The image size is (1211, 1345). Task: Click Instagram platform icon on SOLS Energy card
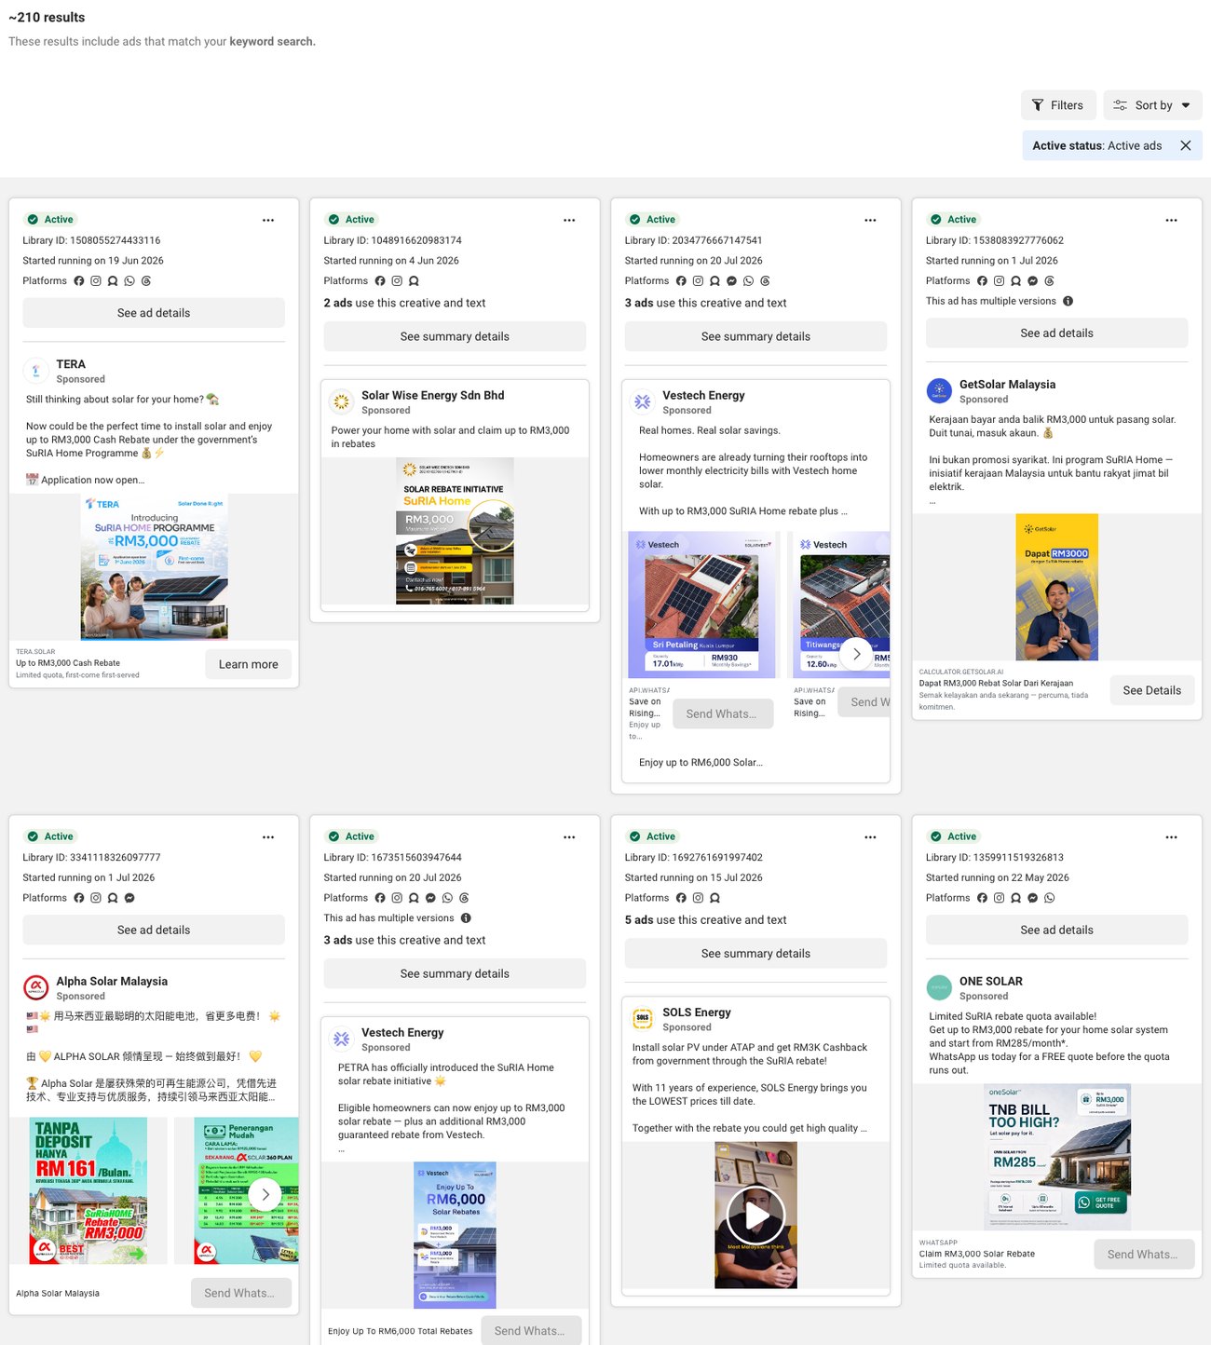[x=698, y=898]
